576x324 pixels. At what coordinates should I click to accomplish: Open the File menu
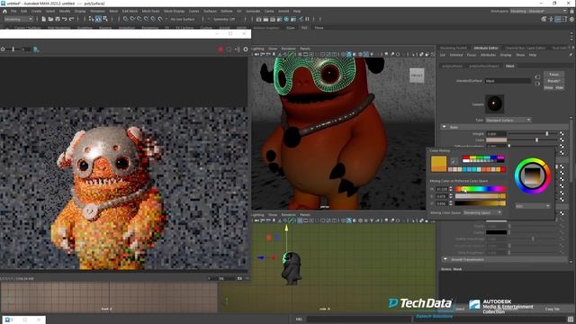(x=13, y=11)
